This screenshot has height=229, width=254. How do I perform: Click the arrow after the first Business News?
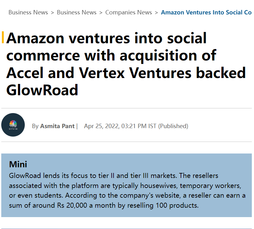click(x=52, y=13)
